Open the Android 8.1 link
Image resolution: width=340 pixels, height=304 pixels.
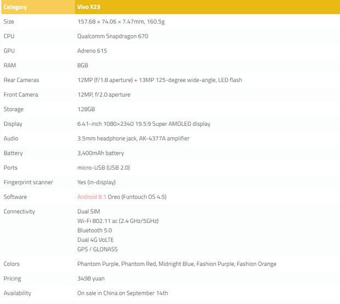click(x=92, y=197)
